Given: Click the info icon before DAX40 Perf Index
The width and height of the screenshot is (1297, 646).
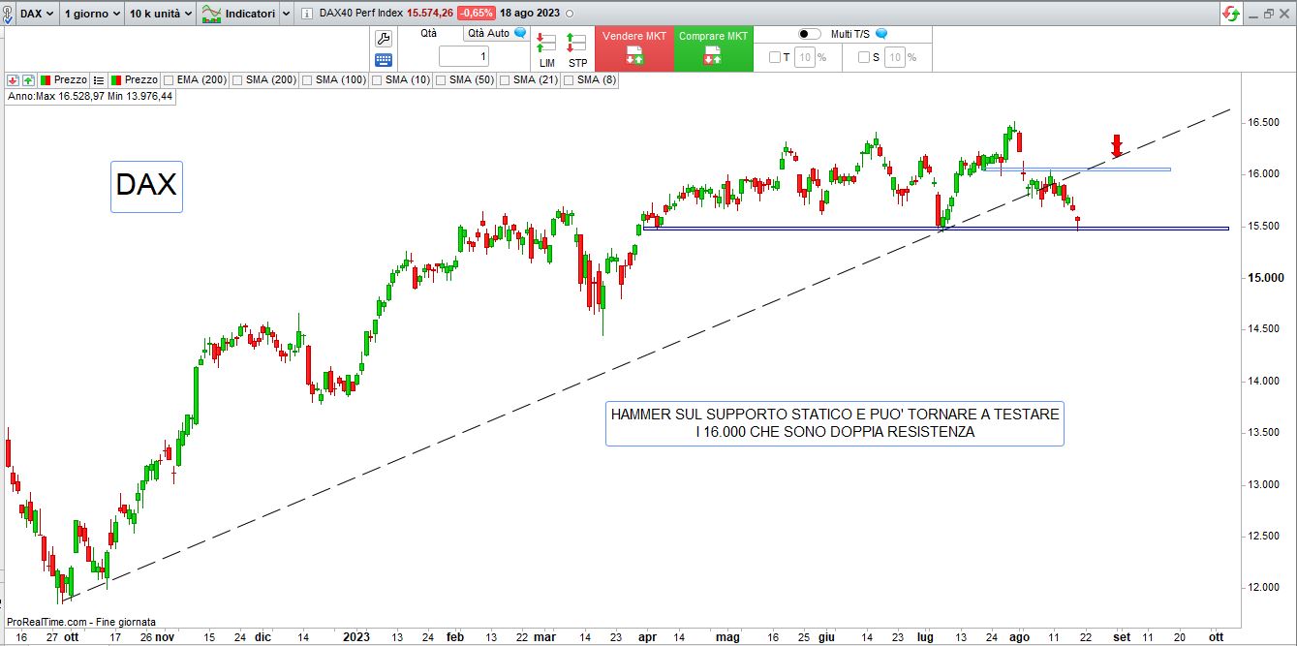Looking at the screenshot, I should coord(307,14).
